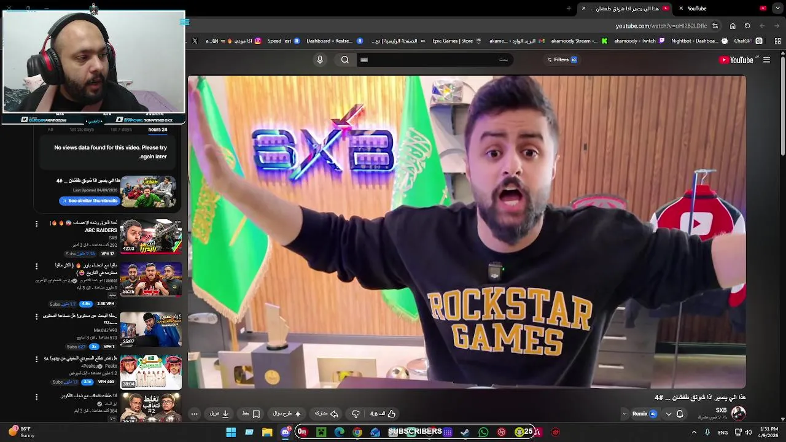Open the YouTube hamburger guide menu
Image resolution: width=786 pixels, height=442 pixels.
tap(766, 60)
